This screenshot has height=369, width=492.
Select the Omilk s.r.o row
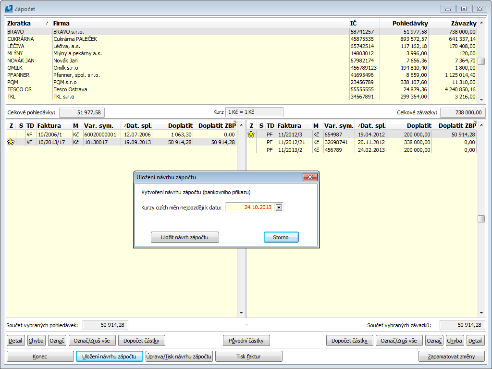[242, 68]
